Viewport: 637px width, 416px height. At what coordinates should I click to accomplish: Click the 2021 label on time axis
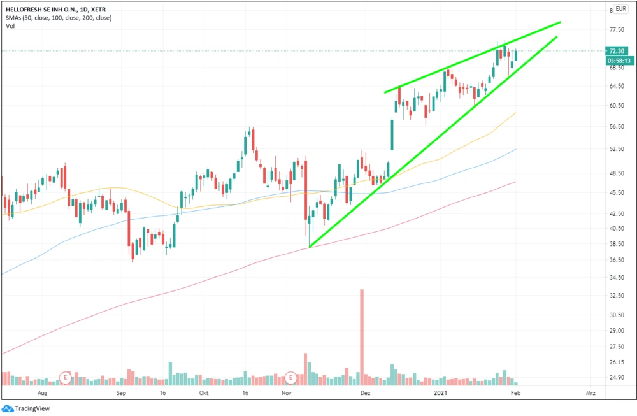tap(440, 394)
